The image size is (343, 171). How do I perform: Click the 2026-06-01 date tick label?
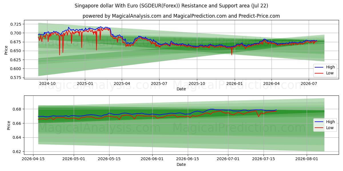(152, 159)
